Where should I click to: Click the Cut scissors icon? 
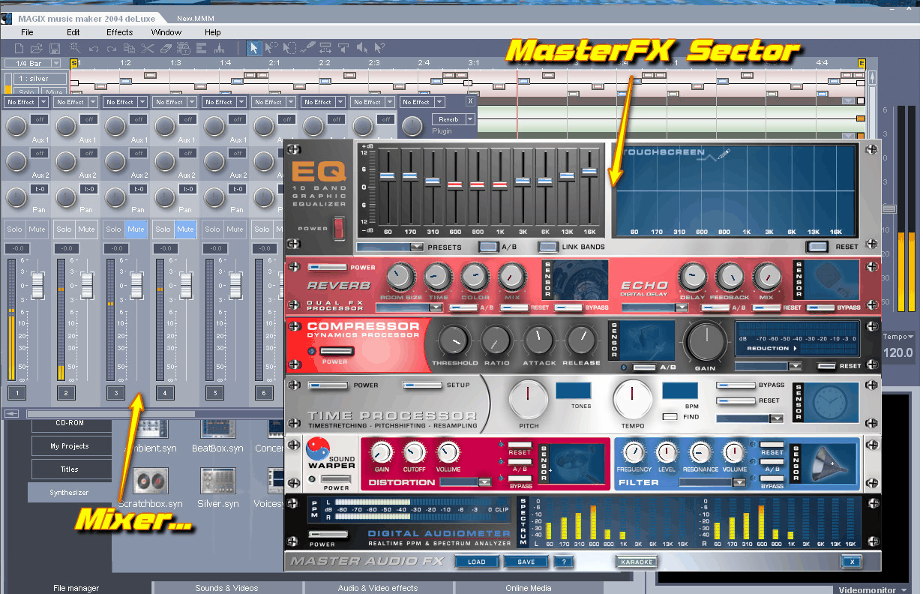tap(147, 49)
